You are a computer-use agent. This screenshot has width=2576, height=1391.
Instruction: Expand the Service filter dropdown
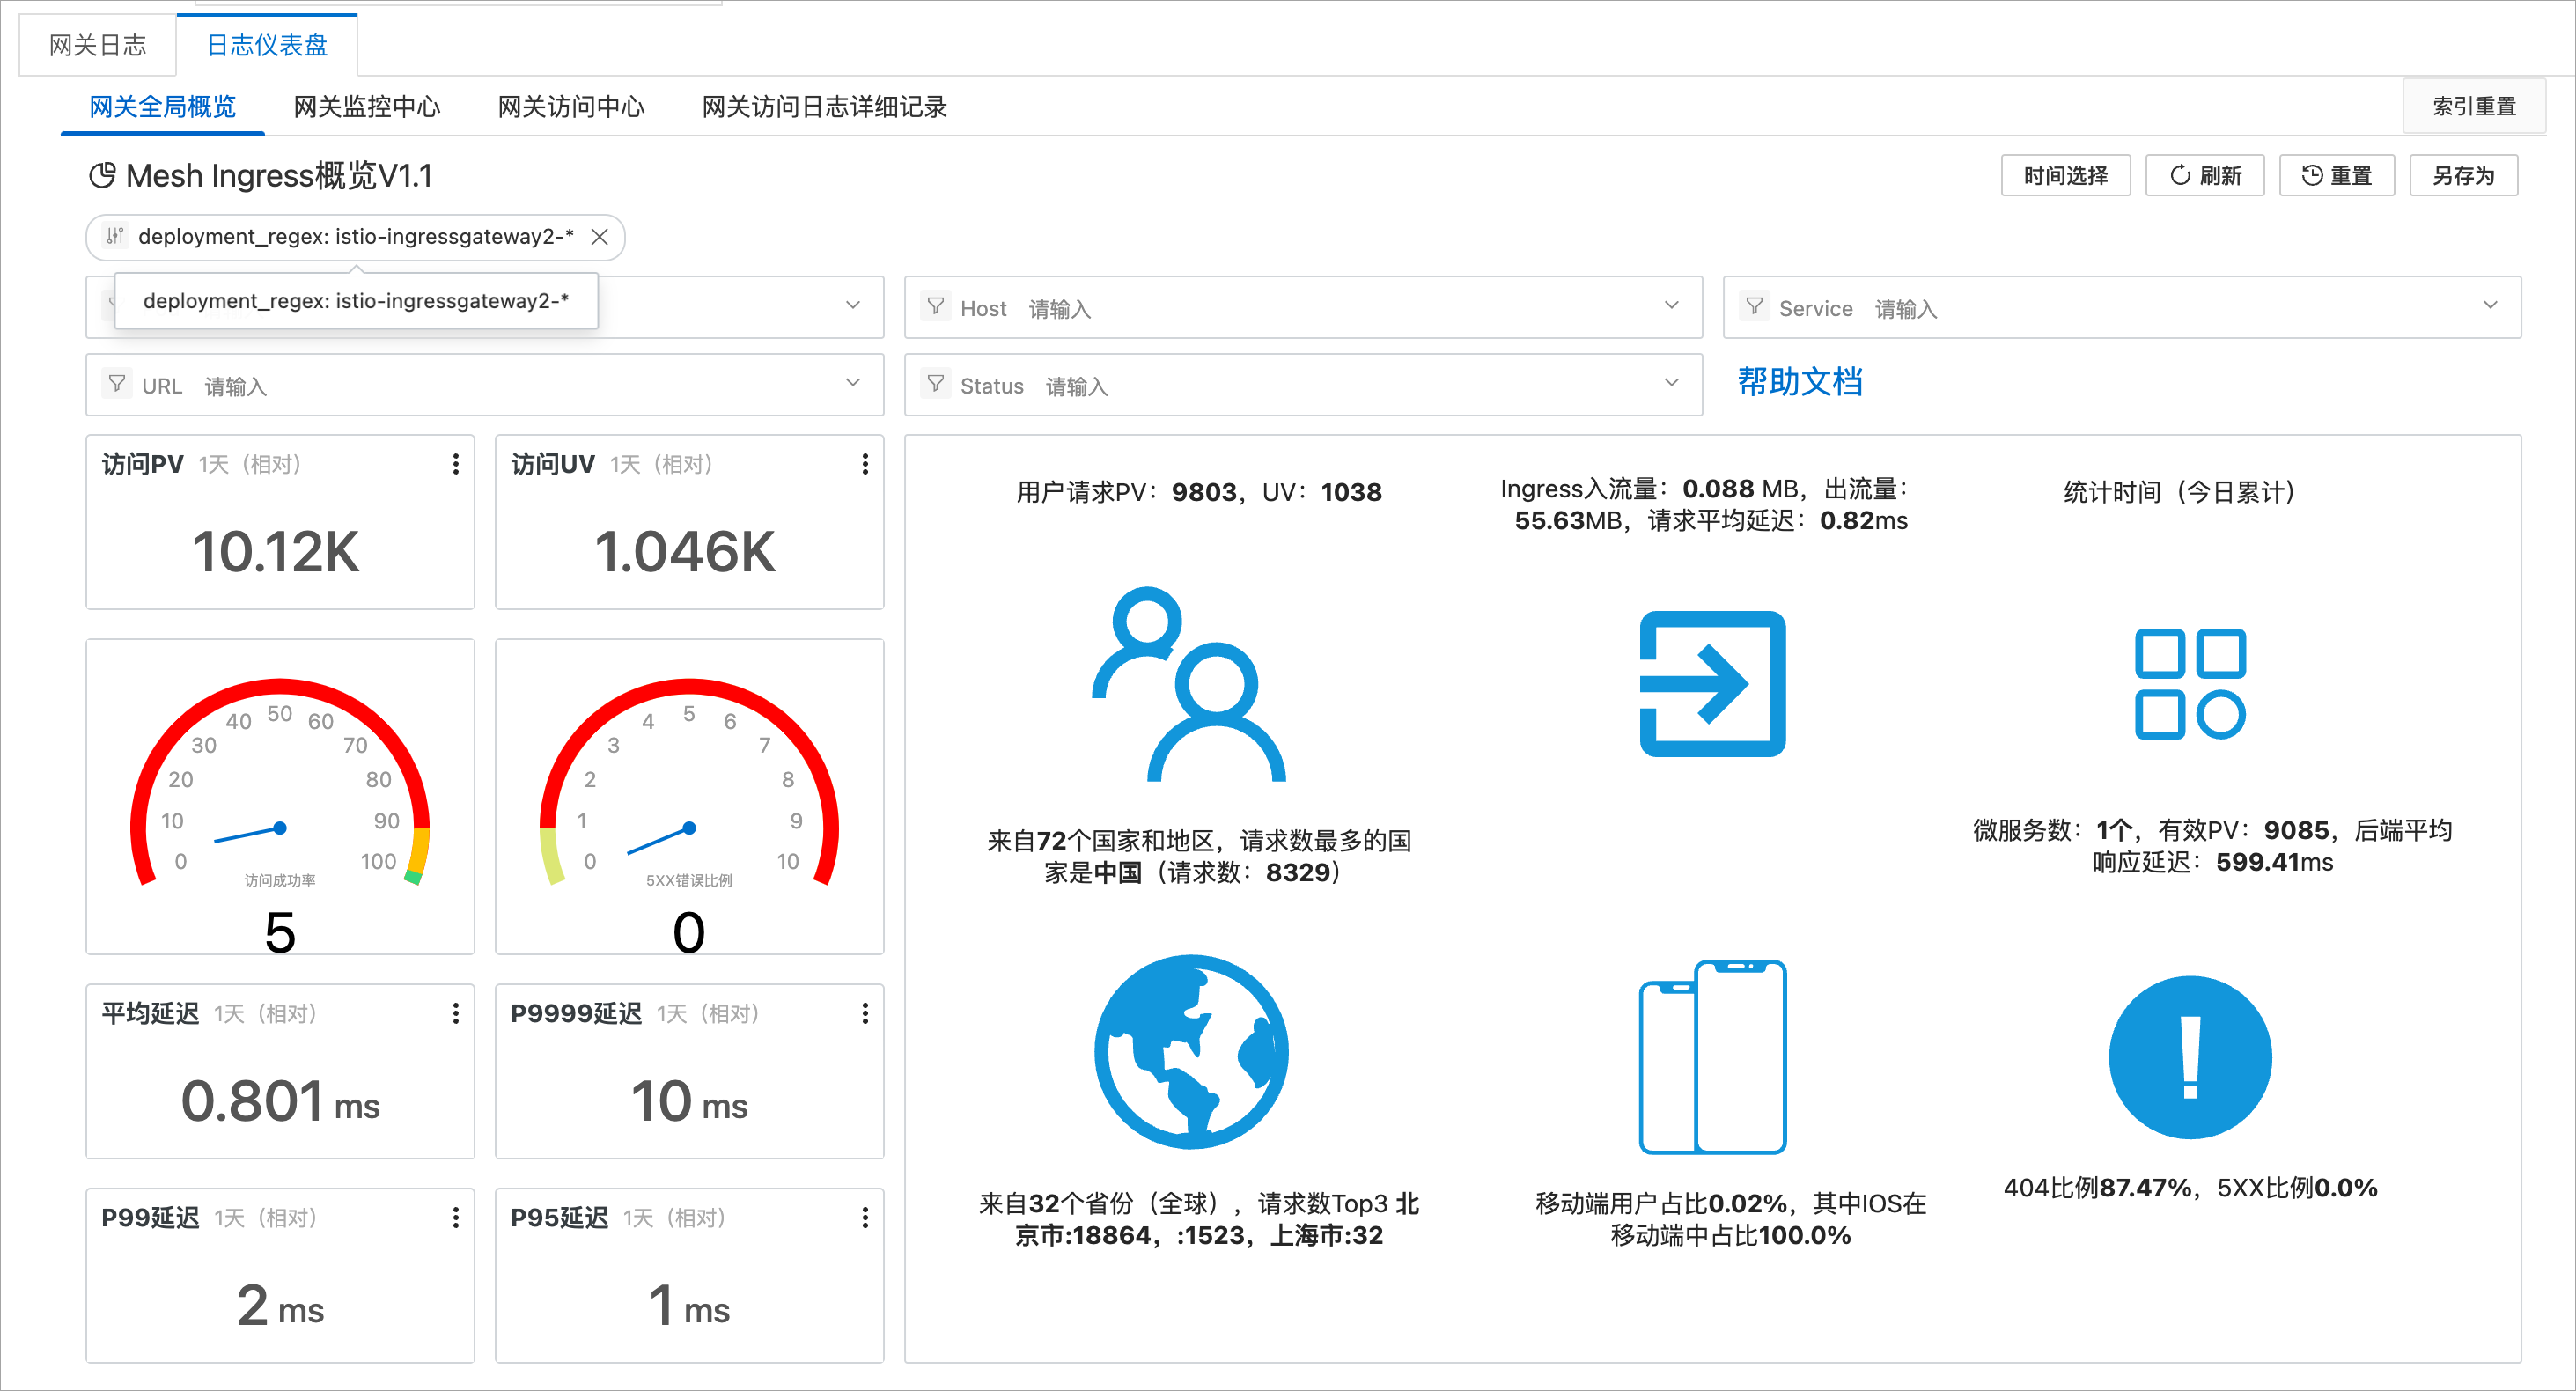(x=2490, y=305)
